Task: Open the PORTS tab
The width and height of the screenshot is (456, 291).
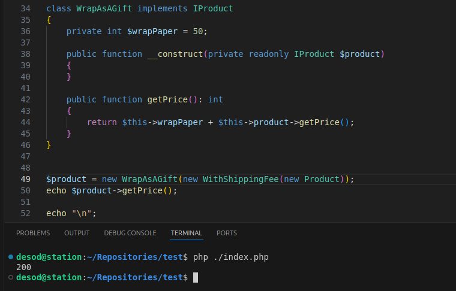Action: (x=227, y=233)
